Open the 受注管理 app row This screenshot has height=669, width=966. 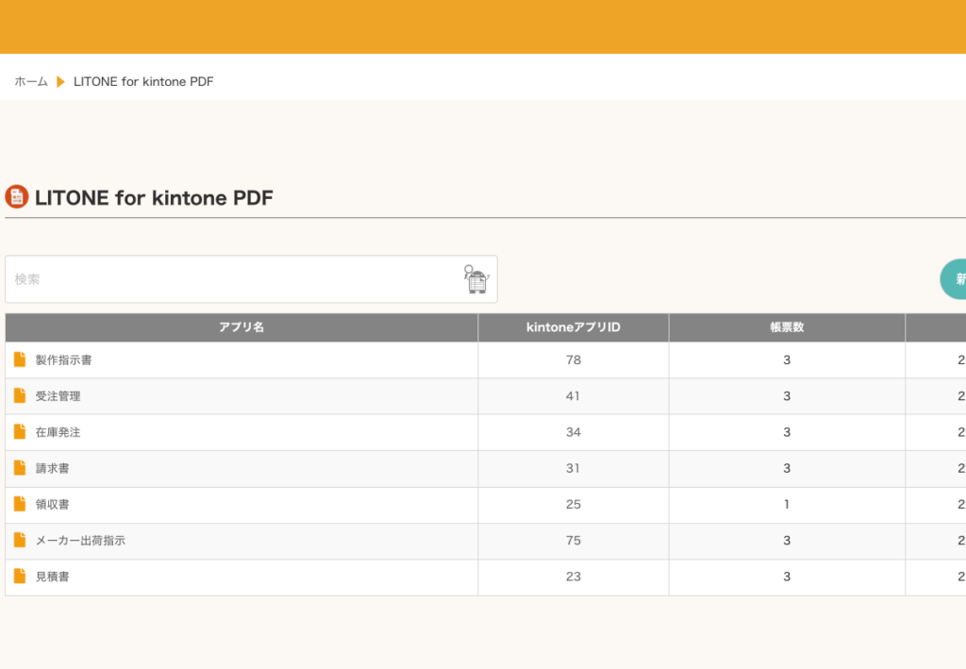486,396
